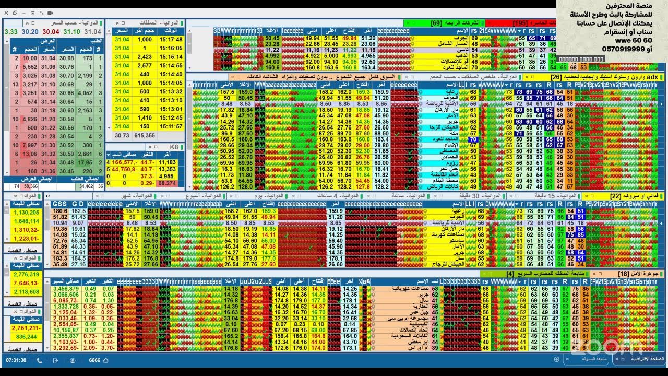
Task: Sort by صافي السيو column in K8 panel
Action: pos(124,155)
